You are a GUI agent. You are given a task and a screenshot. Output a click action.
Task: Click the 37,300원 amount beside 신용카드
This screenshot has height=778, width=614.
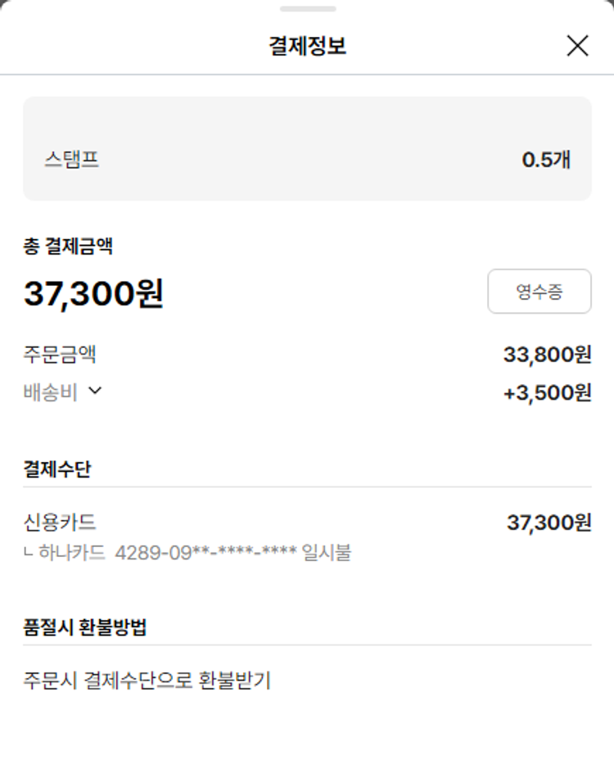[549, 522]
